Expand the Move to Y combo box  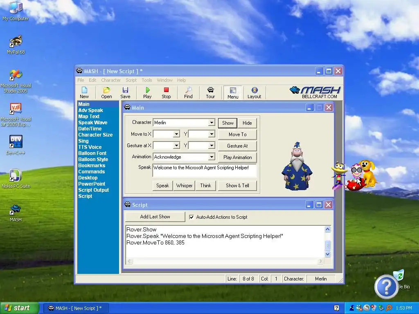(x=212, y=134)
